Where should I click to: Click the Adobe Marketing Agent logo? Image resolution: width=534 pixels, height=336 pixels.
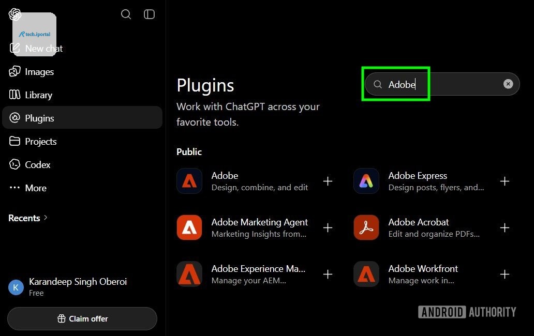tap(189, 227)
